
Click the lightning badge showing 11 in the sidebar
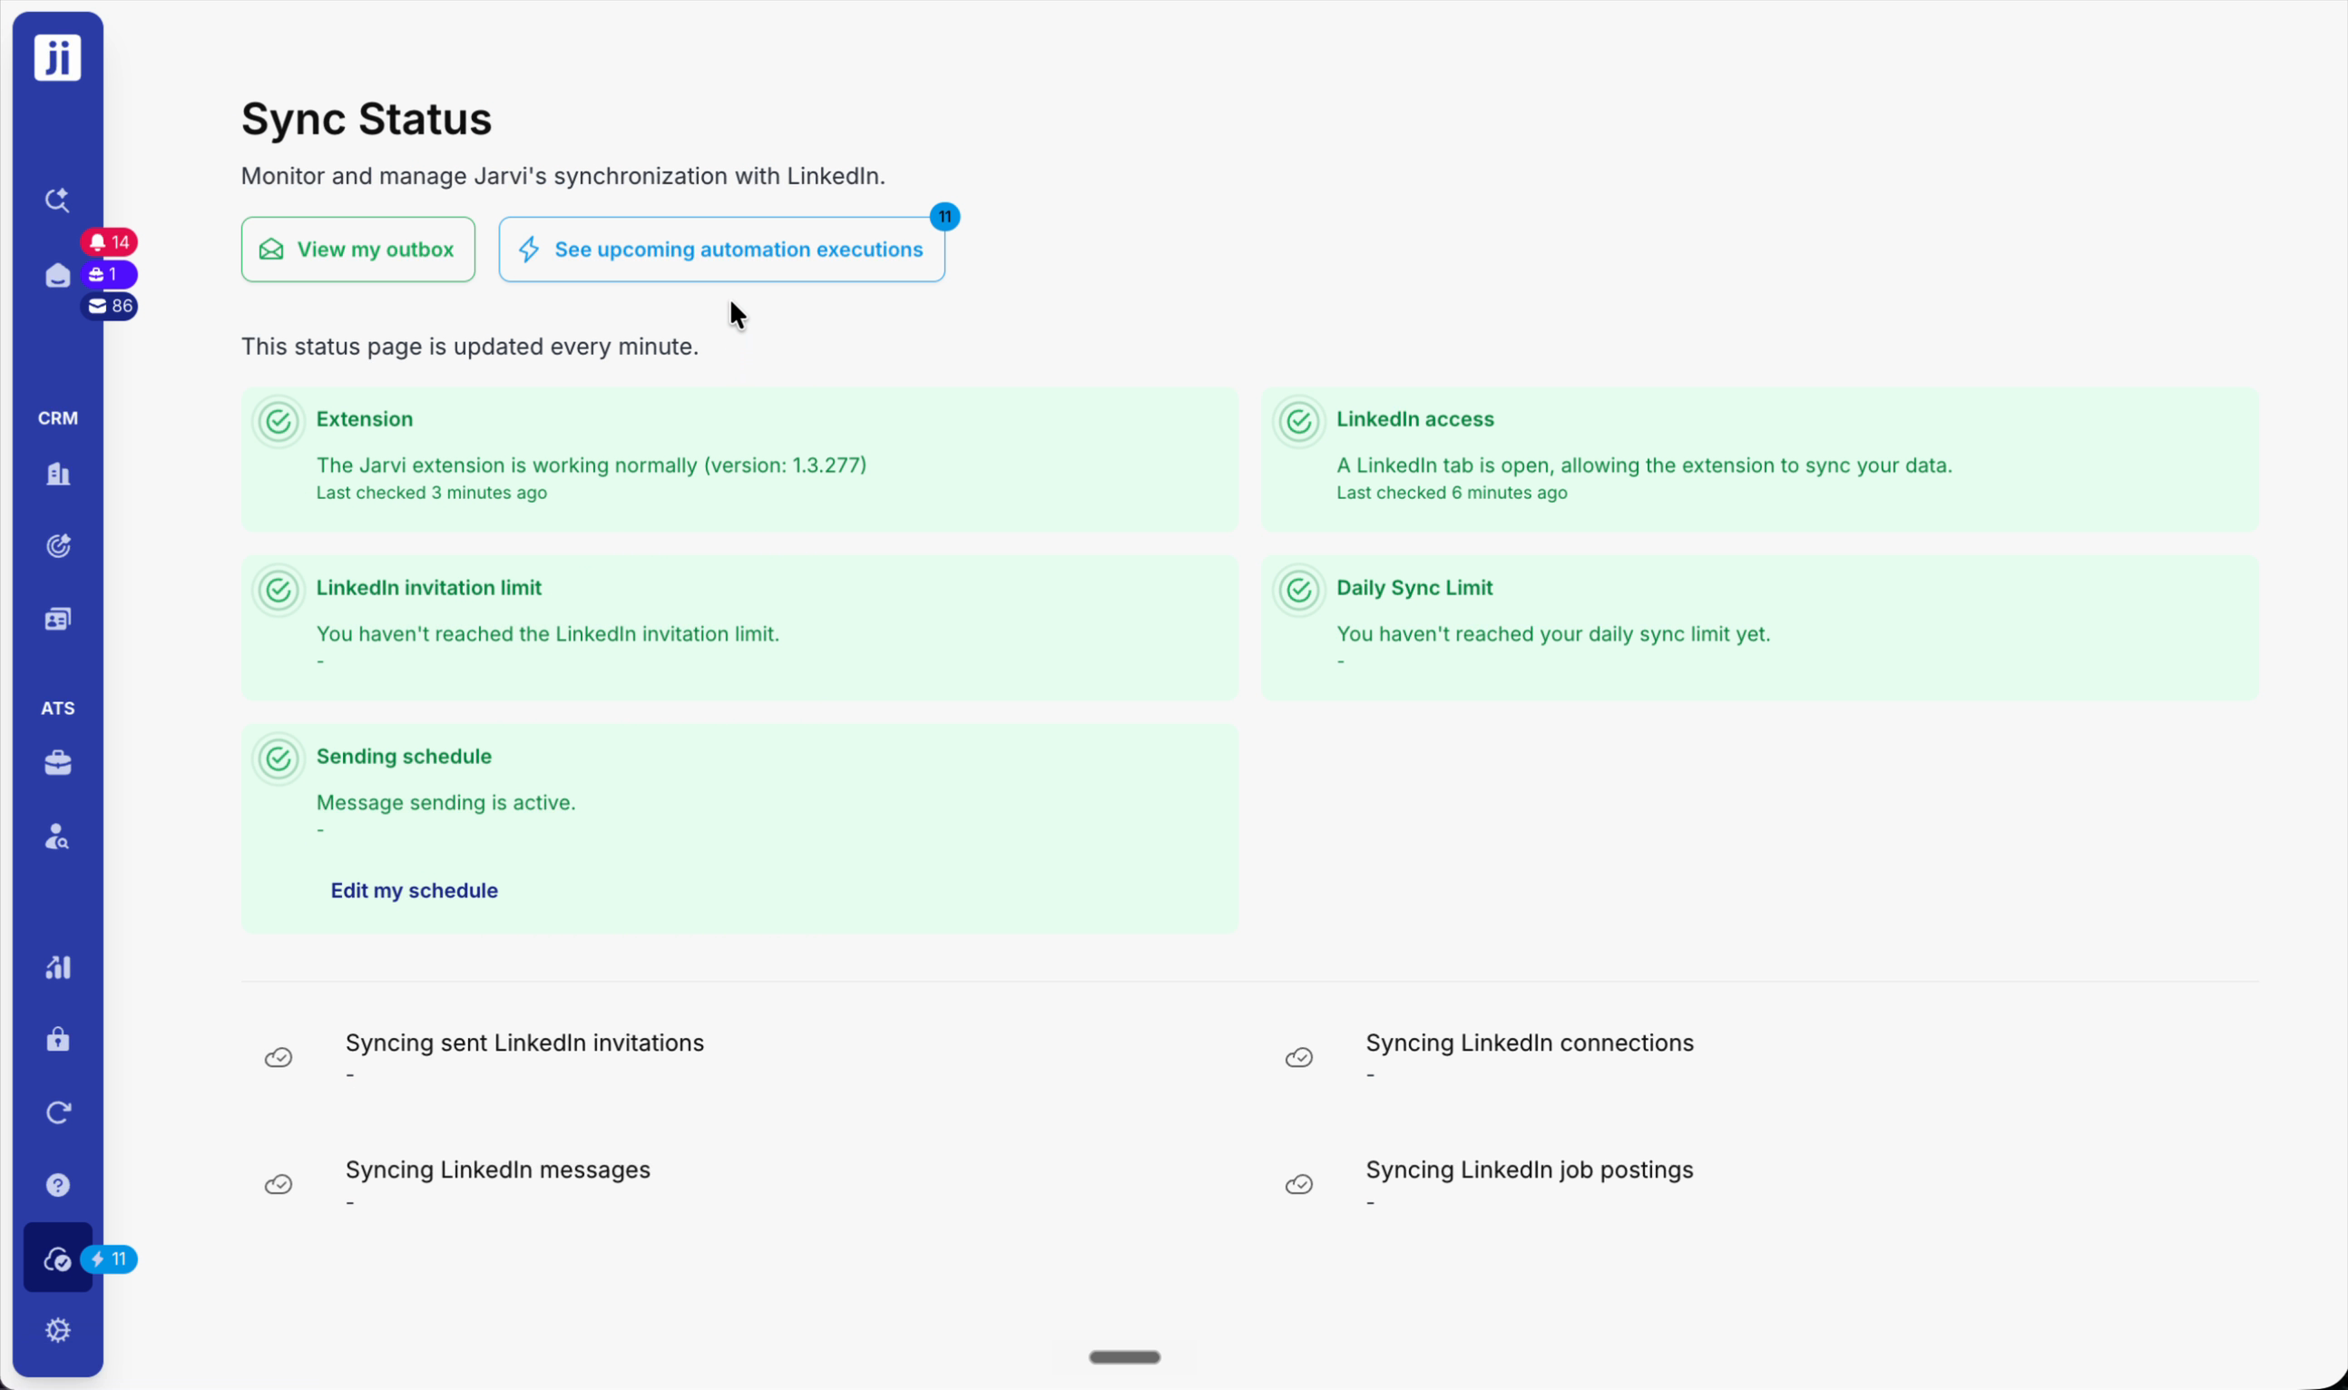(110, 1258)
